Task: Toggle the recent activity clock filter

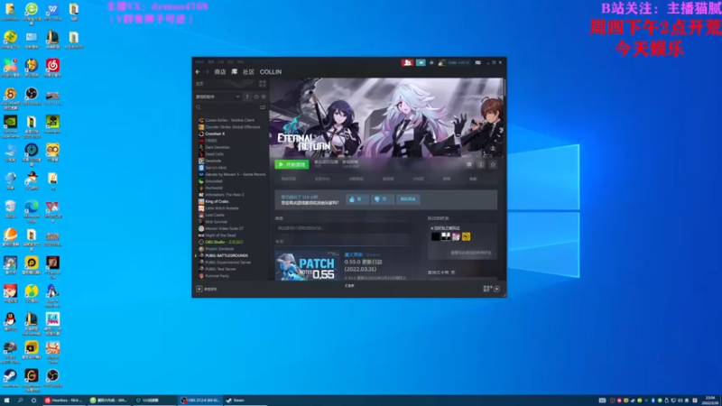Action: pyautogui.click(x=256, y=97)
